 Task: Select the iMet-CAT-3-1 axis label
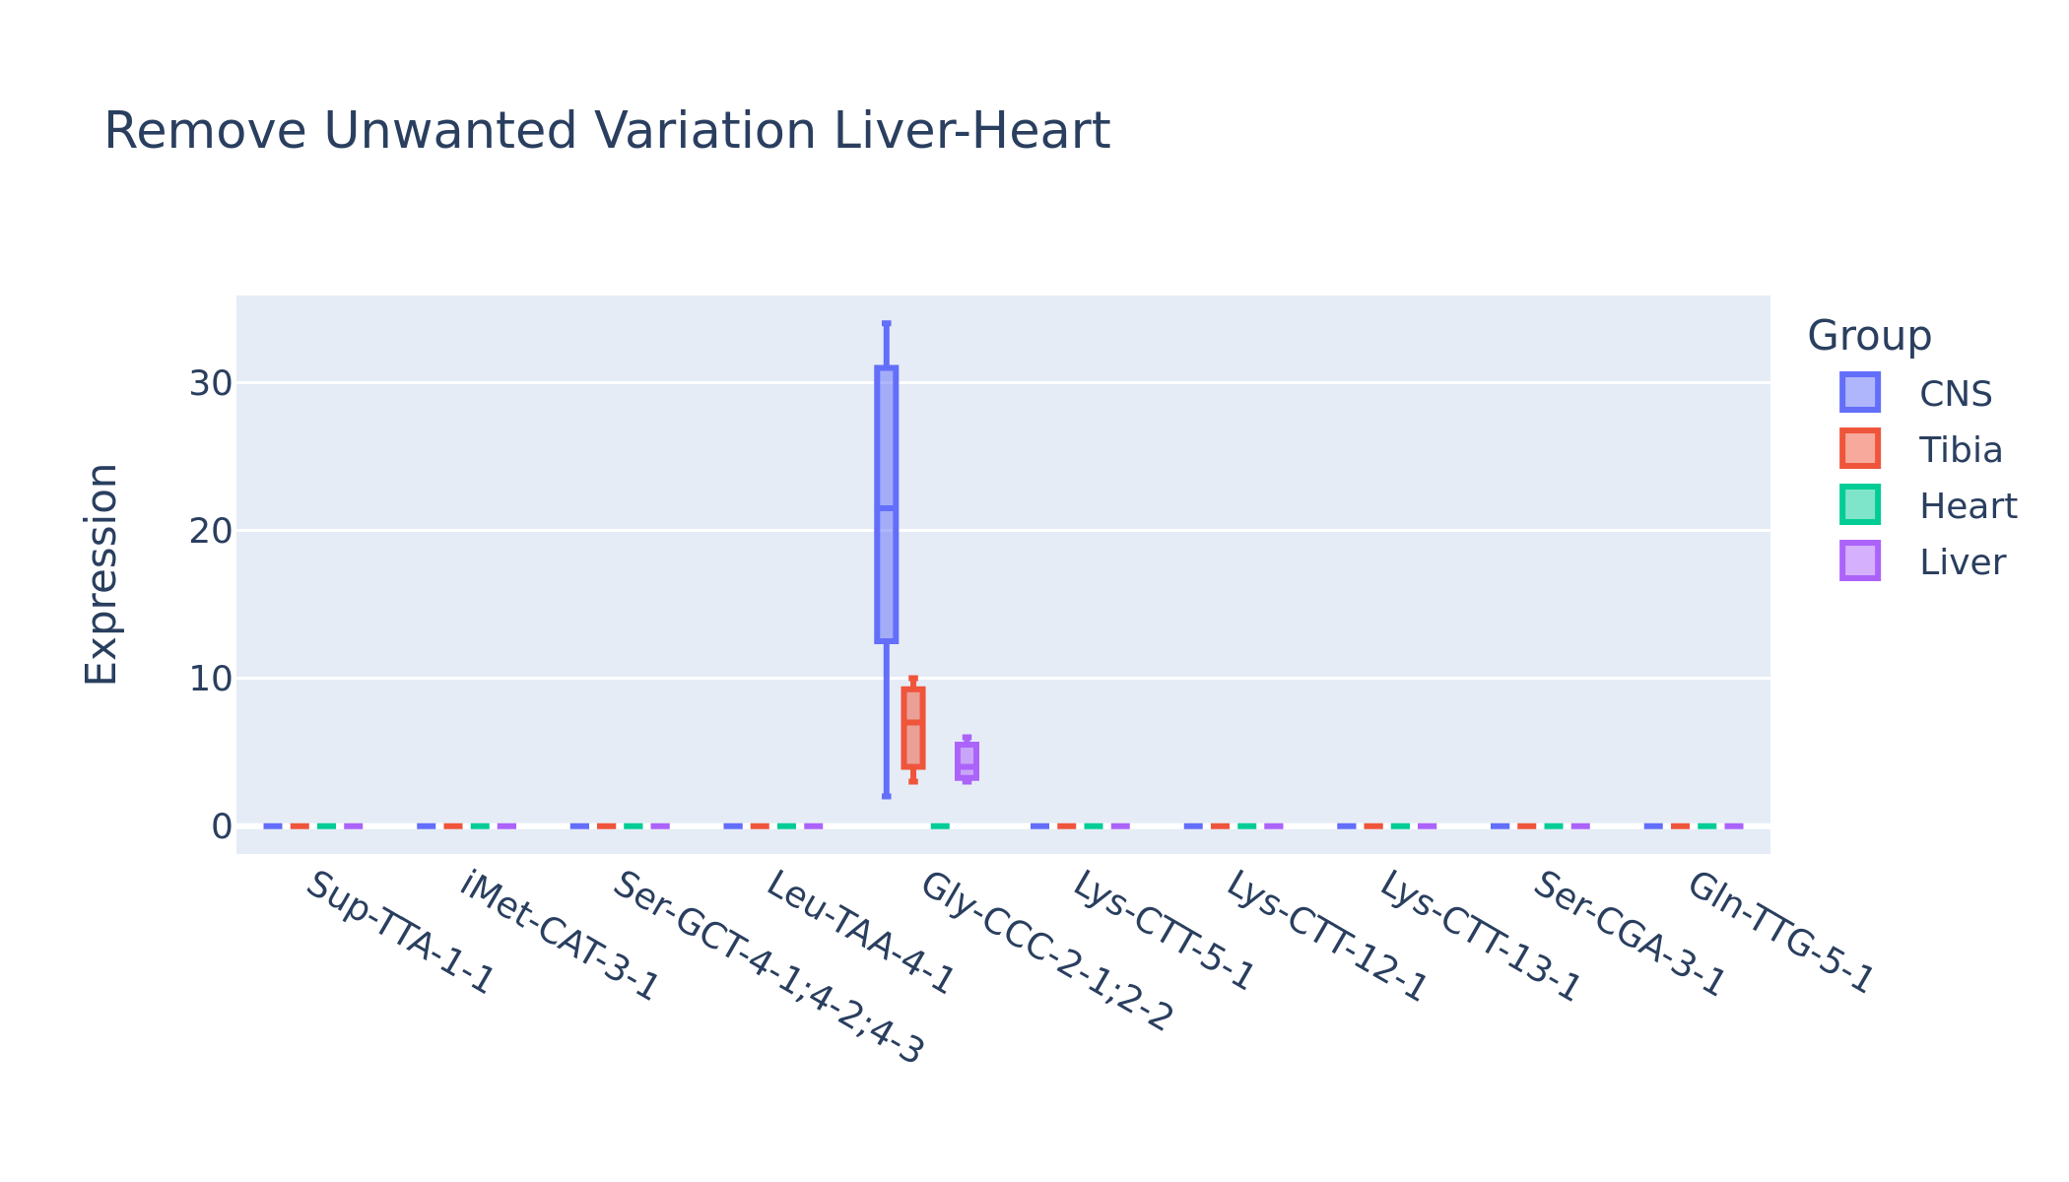pyautogui.click(x=559, y=936)
